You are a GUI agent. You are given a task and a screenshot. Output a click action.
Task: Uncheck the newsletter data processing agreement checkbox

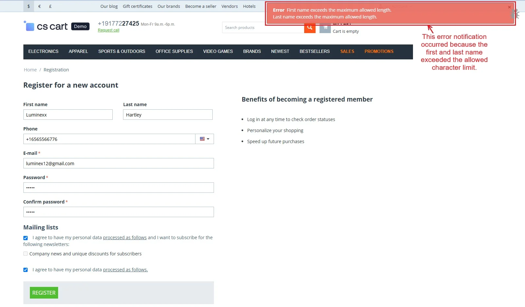[26, 238]
